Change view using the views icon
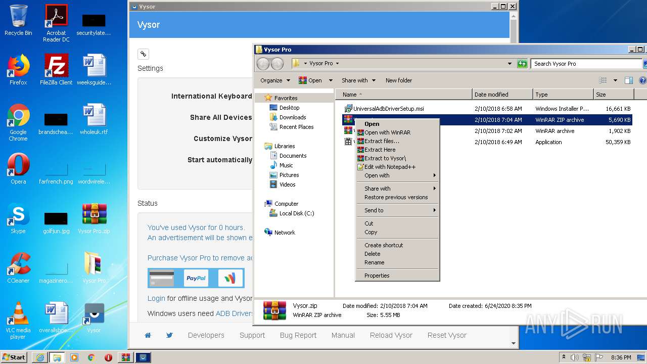Image resolution: width=647 pixels, height=364 pixels. tap(603, 80)
